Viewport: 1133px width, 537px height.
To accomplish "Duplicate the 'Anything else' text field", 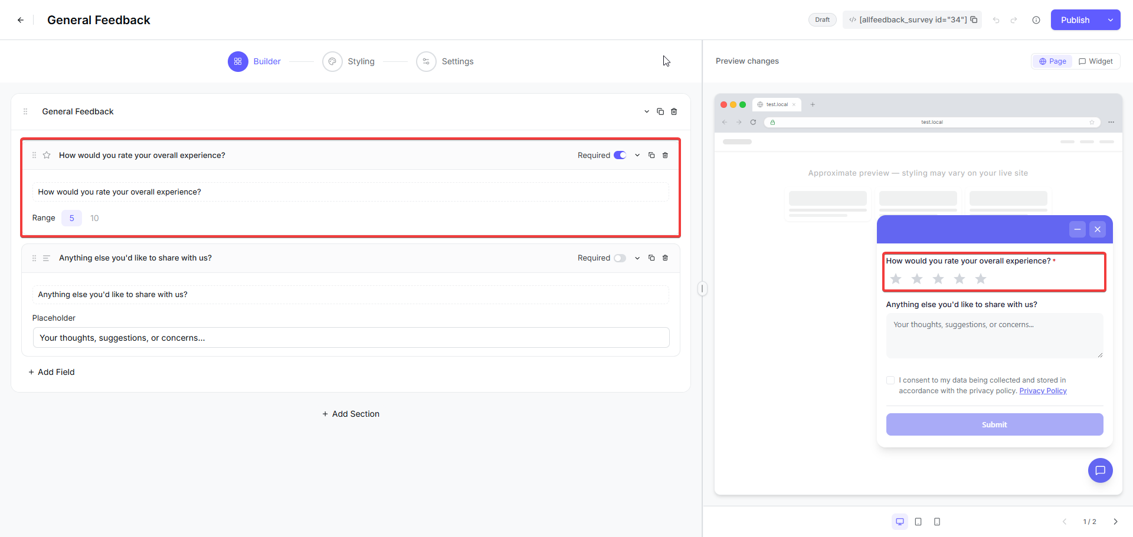I will (651, 258).
